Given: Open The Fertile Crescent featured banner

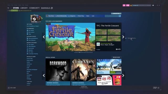Looking at the screenshot, I should coord(71,37).
